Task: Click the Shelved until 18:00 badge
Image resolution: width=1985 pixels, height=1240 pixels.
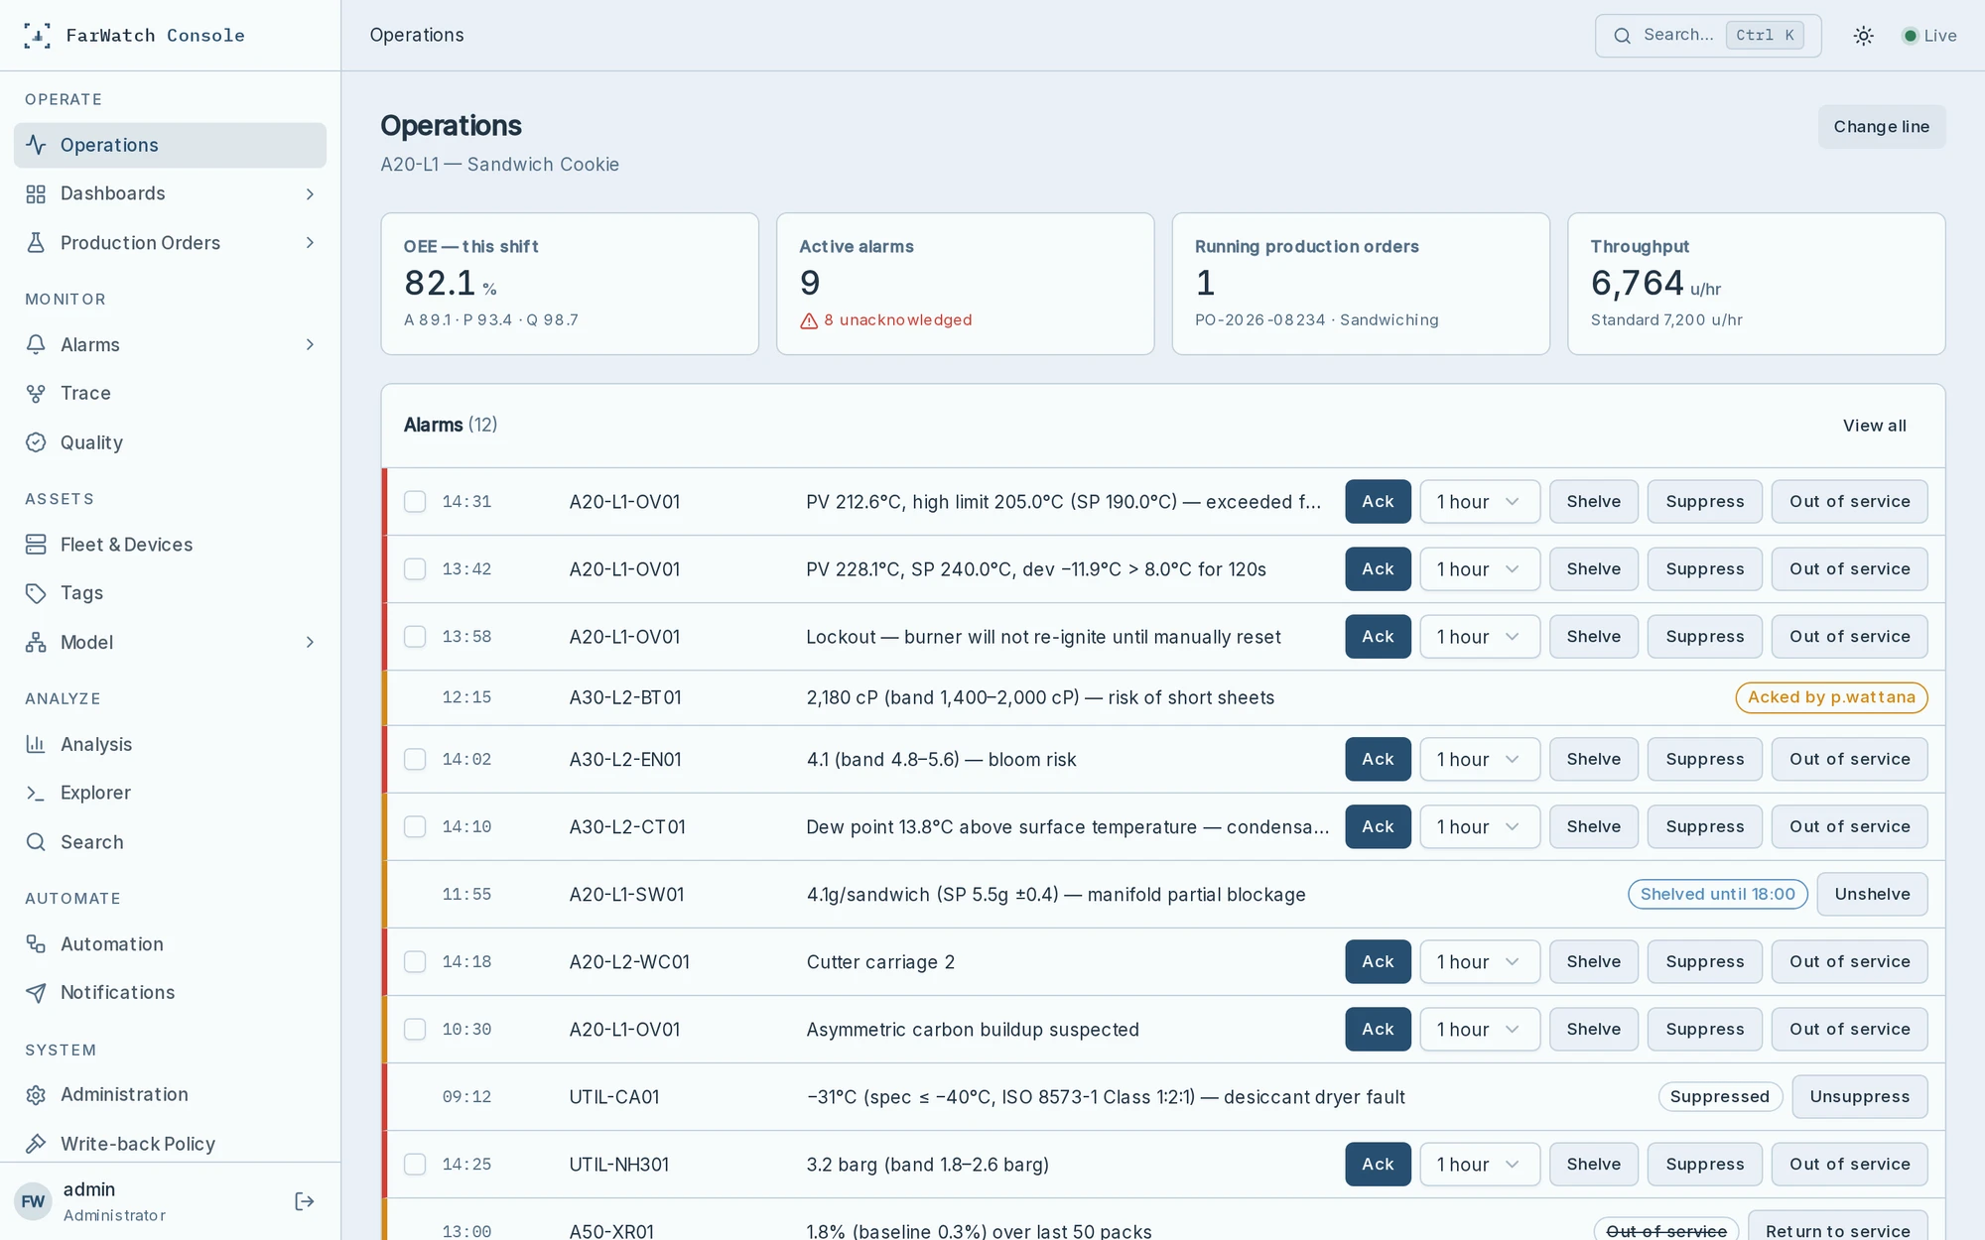Action: 1717,895
